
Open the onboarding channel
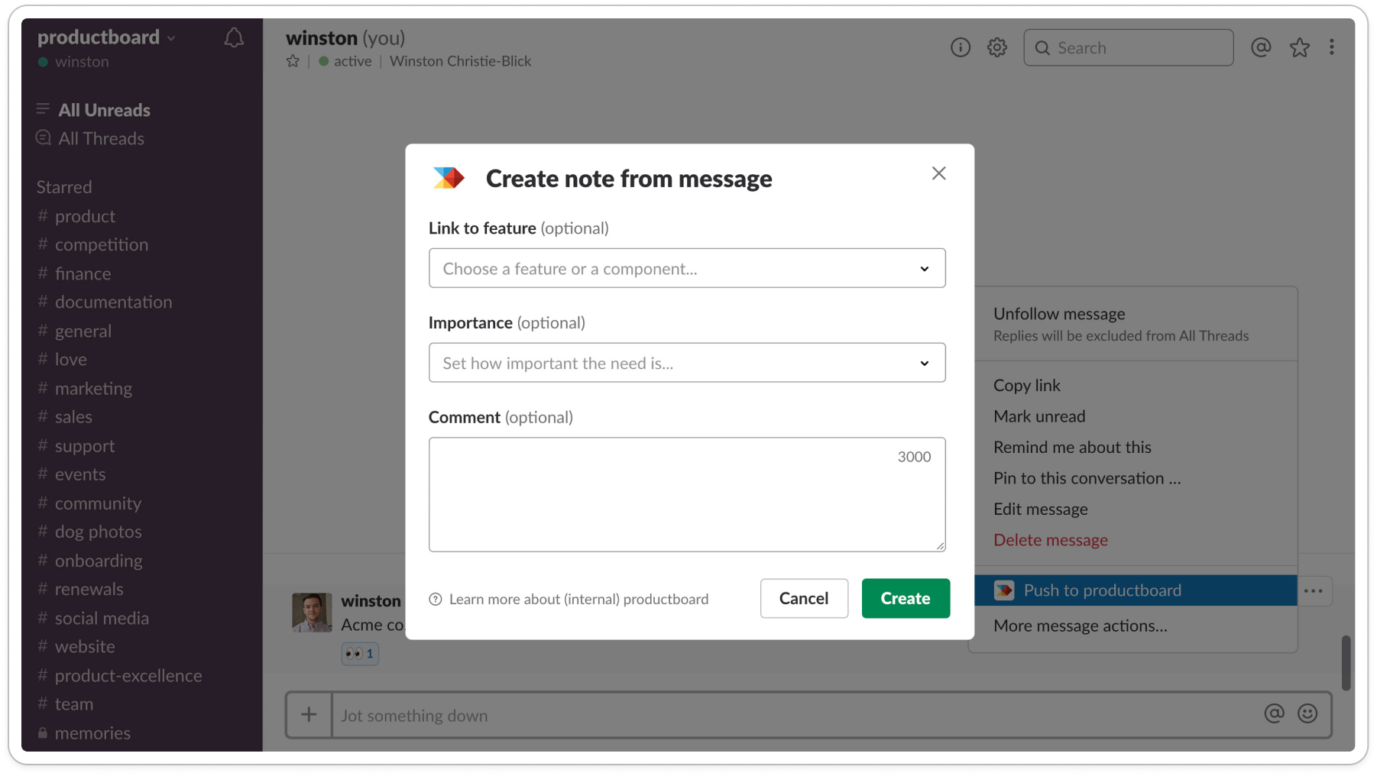[89, 561]
